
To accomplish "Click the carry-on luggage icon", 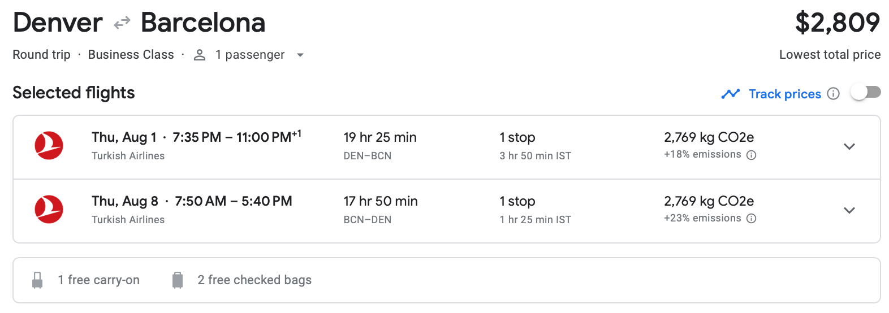I will tap(37, 280).
